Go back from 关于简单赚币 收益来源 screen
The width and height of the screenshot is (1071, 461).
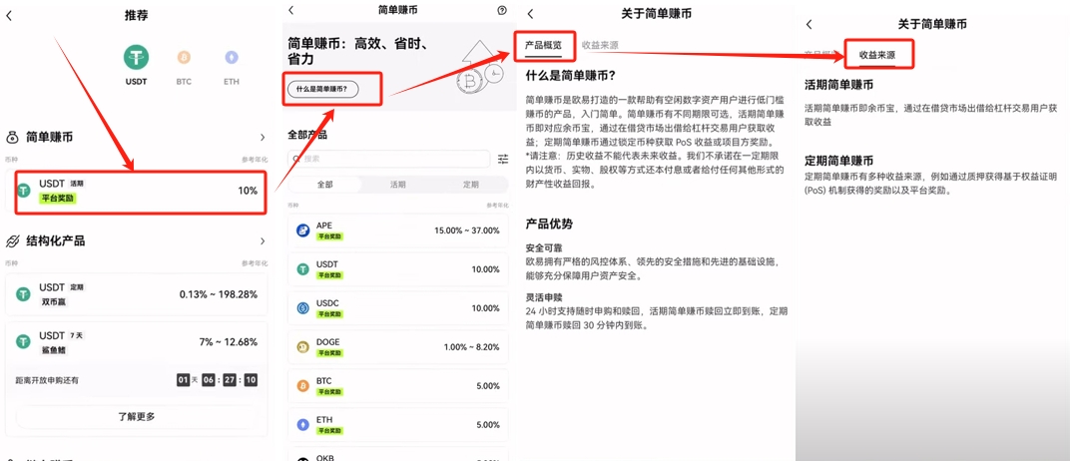[808, 24]
